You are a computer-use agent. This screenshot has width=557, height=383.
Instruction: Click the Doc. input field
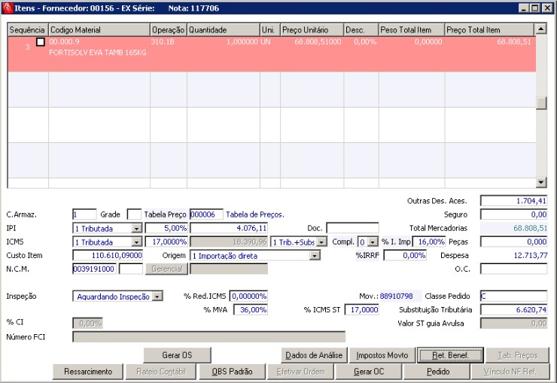(x=352, y=228)
